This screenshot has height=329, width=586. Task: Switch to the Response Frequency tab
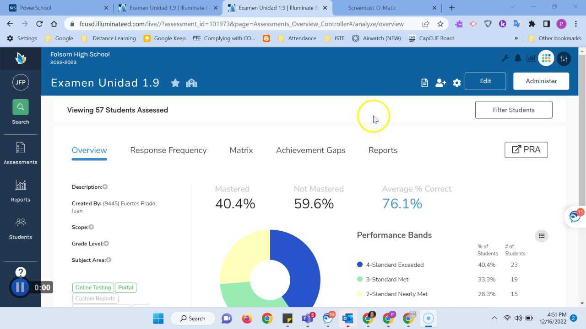(x=168, y=150)
